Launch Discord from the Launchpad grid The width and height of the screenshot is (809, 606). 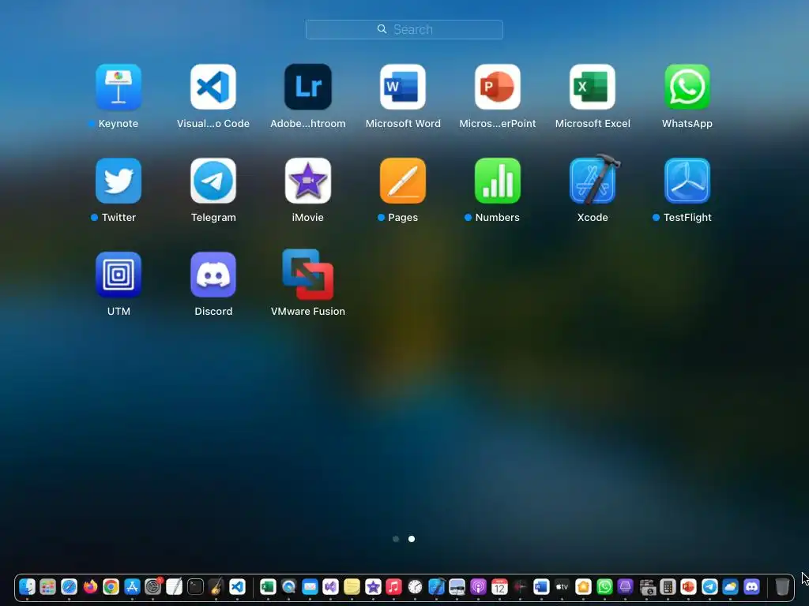[x=213, y=275]
